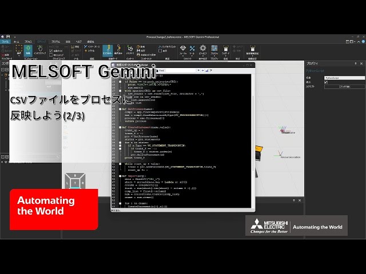Switch to the ホーム ribbon tab
This screenshot has height=274, width=366.
click(17, 42)
